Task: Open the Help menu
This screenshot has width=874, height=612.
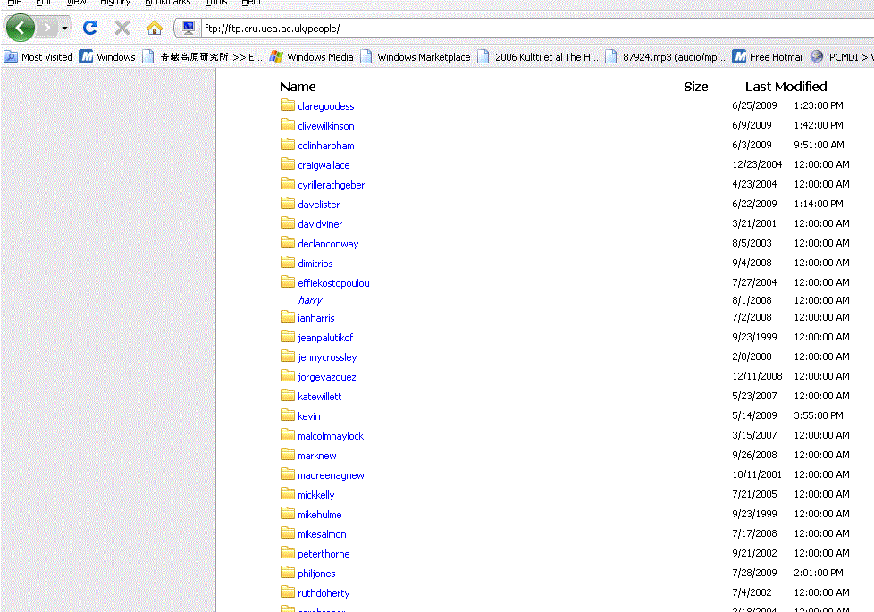Action: click(x=251, y=3)
